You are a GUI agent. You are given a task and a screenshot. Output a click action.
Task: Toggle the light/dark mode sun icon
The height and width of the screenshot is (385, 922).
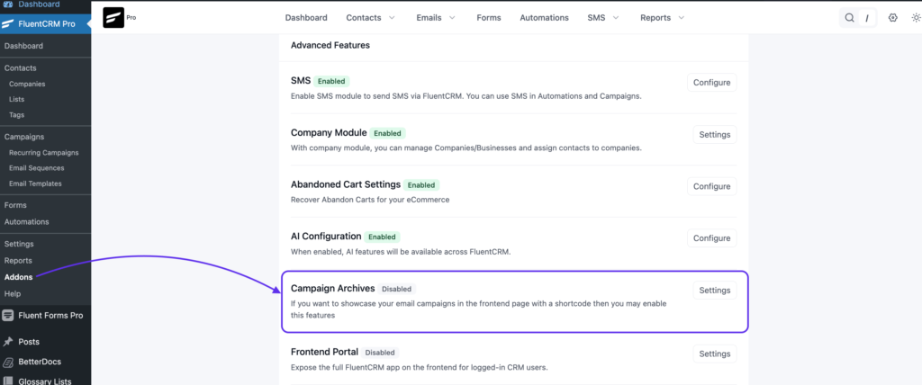click(x=916, y=18)
